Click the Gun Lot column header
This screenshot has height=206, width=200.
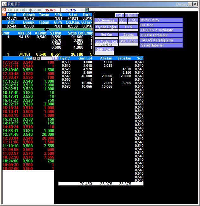(x=85, y=58)
